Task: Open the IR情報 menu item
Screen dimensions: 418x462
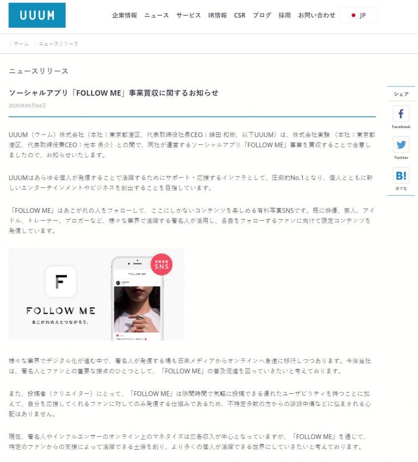Action: click(217, 15)
